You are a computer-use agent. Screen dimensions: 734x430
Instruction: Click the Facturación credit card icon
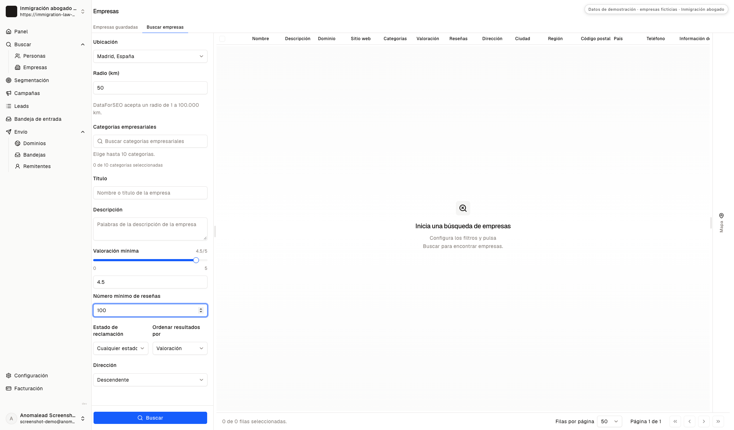click(x=9, y=388)
